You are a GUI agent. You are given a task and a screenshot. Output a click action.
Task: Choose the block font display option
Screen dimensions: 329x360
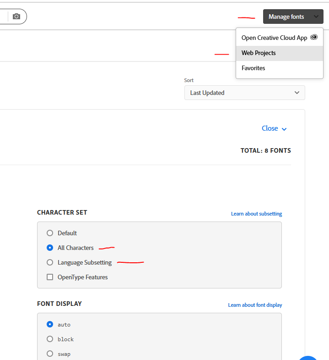pos(50,339)
